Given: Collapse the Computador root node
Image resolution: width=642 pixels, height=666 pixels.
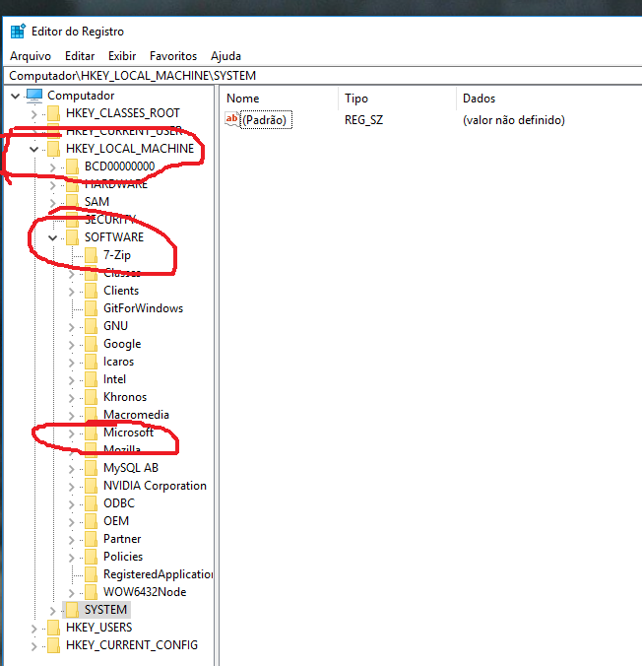Looking at the screenshot, I should point(16,96).
